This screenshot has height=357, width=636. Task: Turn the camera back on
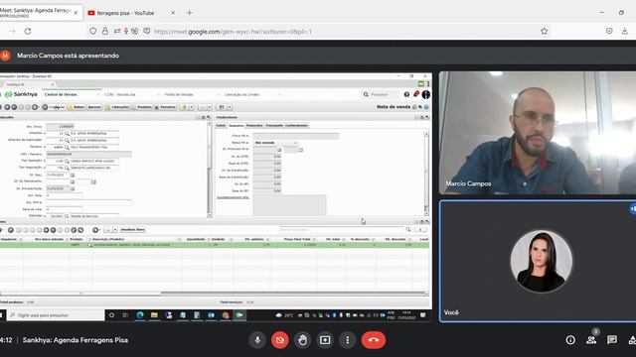(280, 340)
